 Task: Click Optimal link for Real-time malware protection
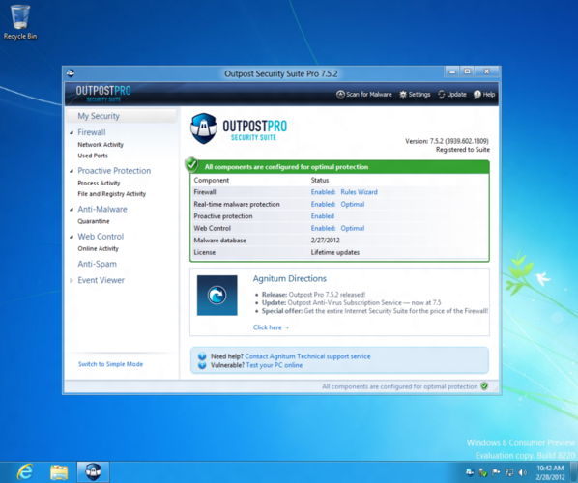coord(353,204)
